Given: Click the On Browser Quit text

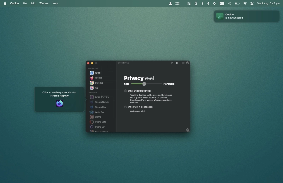Looking at the screenshot, I should click(x=138, y=111).
